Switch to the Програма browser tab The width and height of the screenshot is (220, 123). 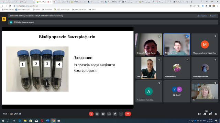click(129, 2)
